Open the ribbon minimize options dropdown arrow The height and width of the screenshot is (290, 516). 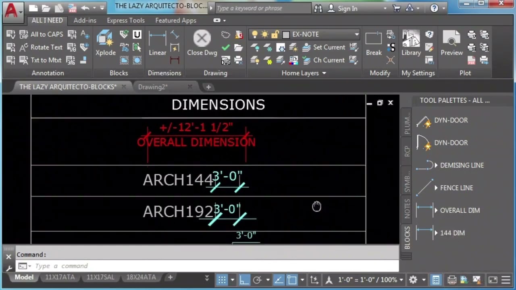click(225, 21)
